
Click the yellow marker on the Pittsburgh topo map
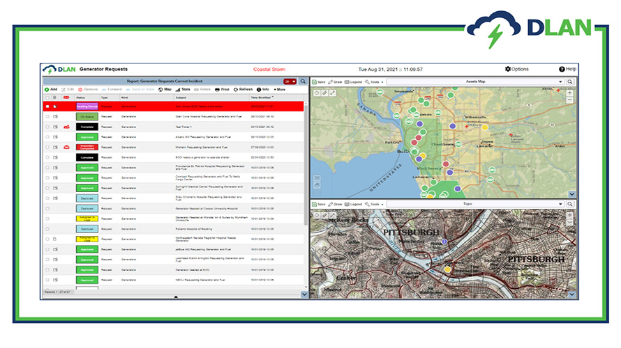[447, 269]
